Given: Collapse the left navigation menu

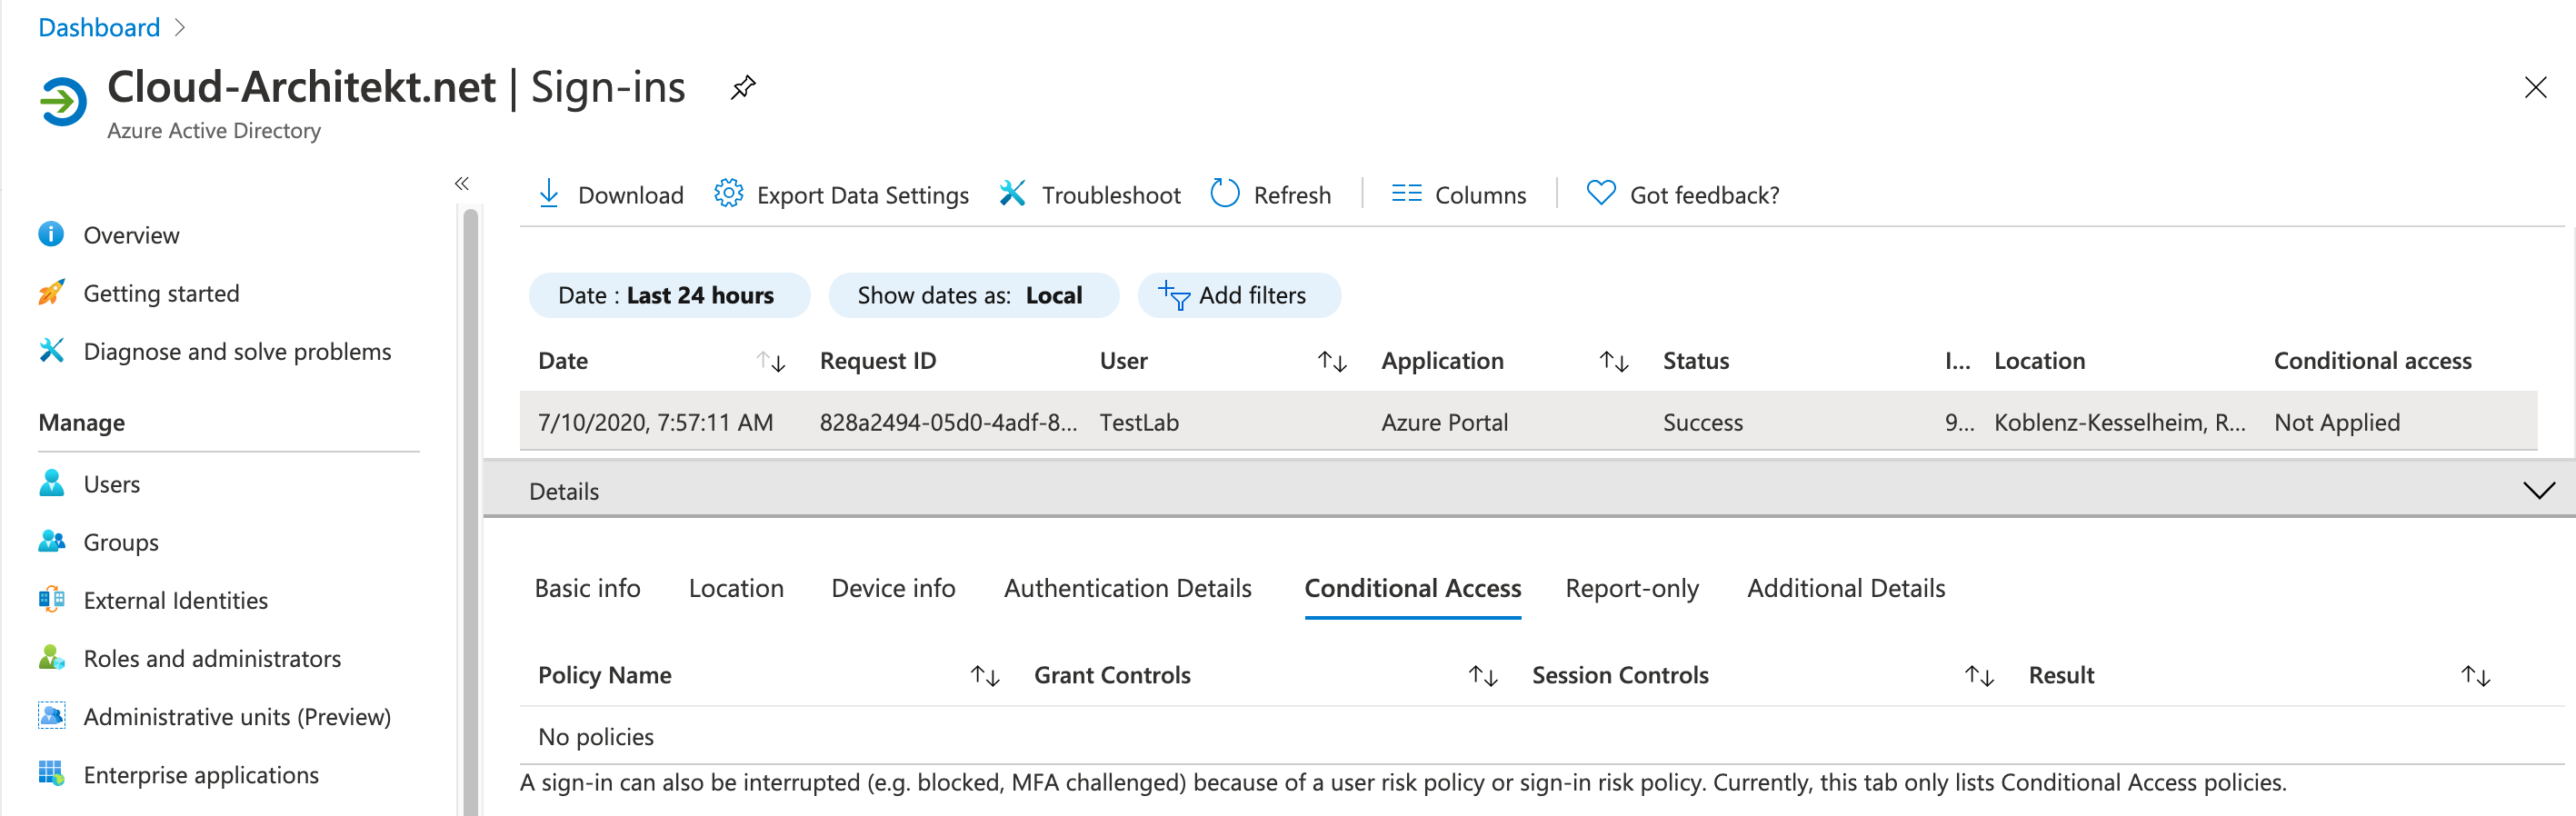Looking at the screenshot, I should click(462, 183).
